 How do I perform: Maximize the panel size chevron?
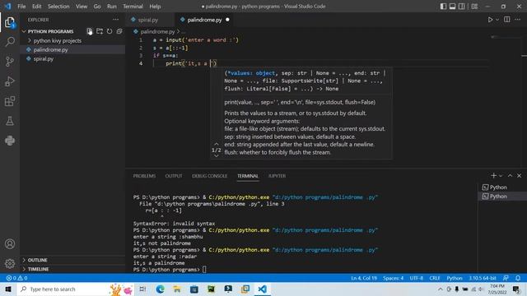[x=510, y=175]
